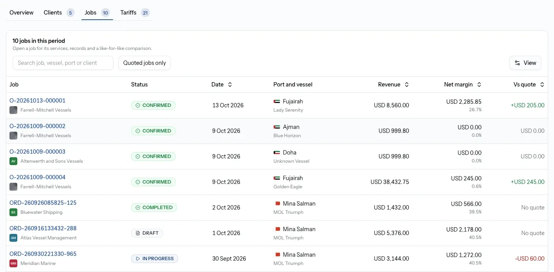Viewport: 554px width, 272px height.
Task: Click CONFIRMED badge for 13 Oct 2026 job
Action: tap(153, 105)
